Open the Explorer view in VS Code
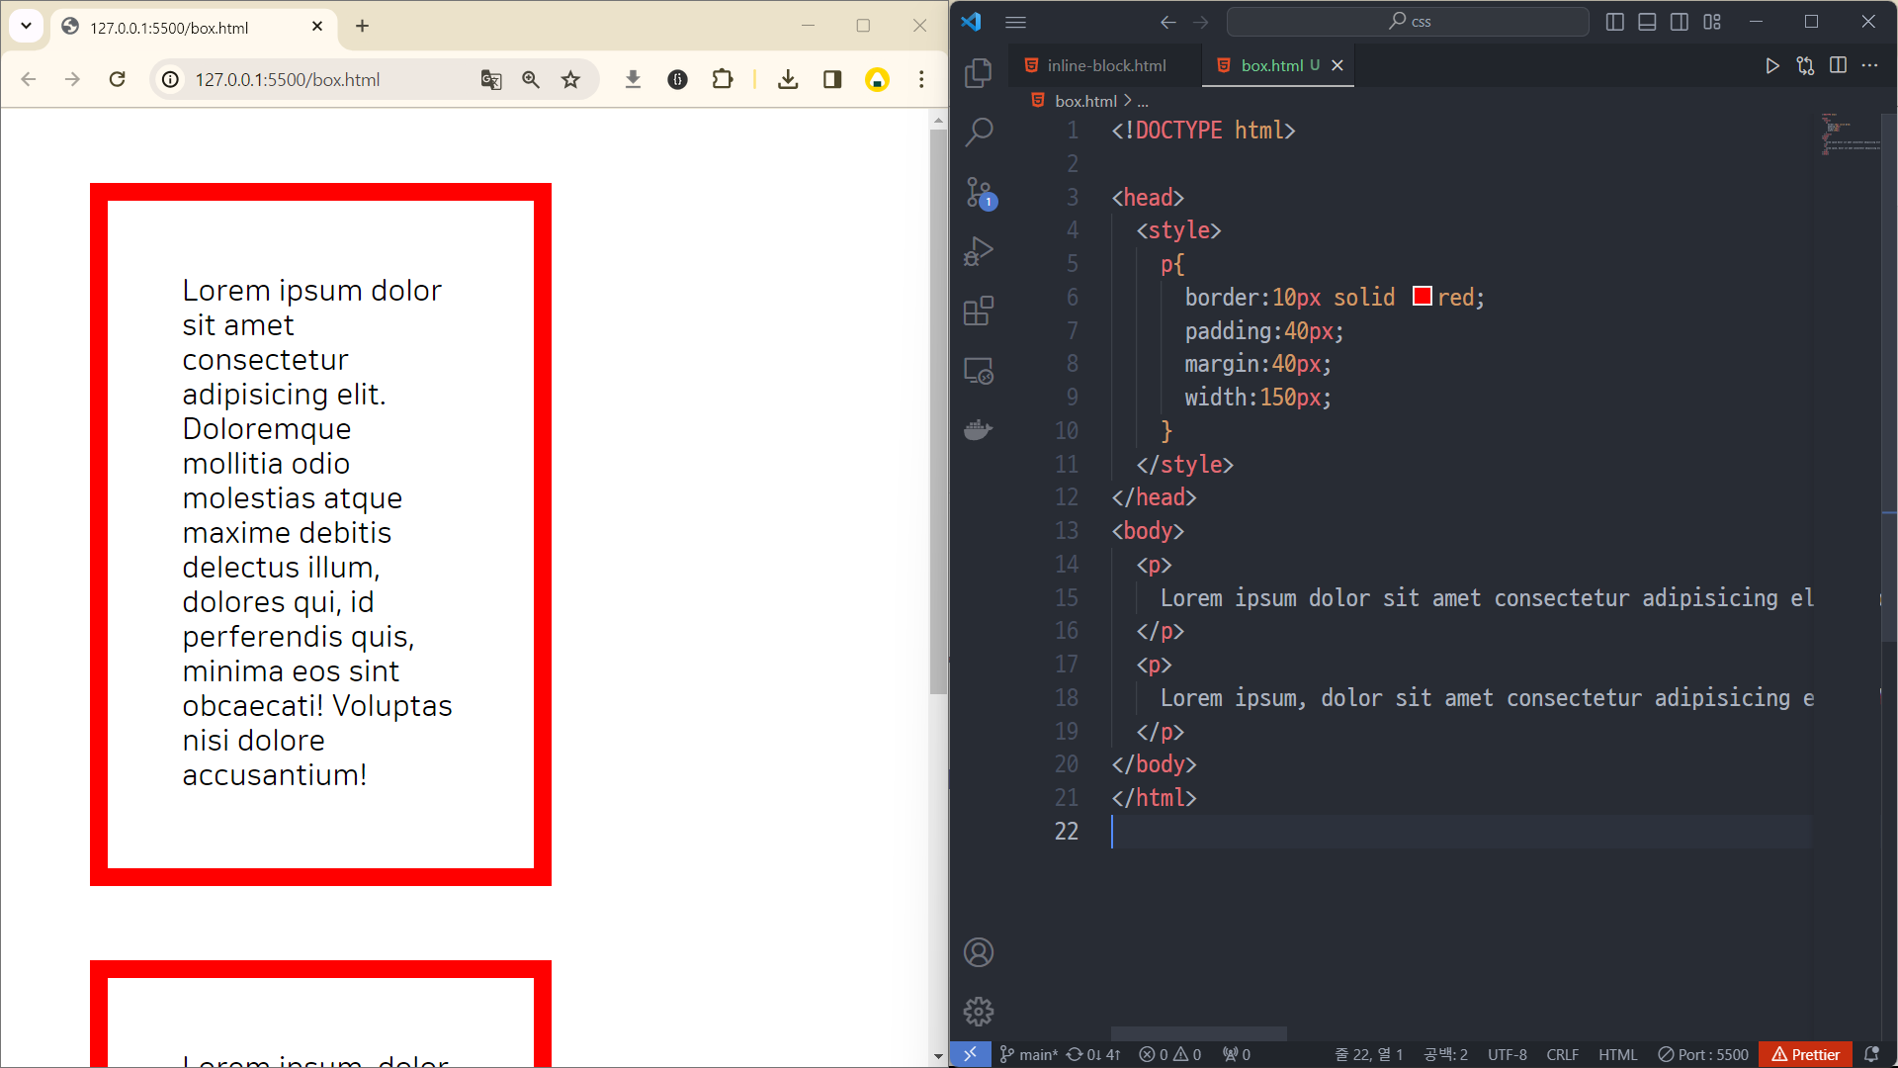 point(978,72)
